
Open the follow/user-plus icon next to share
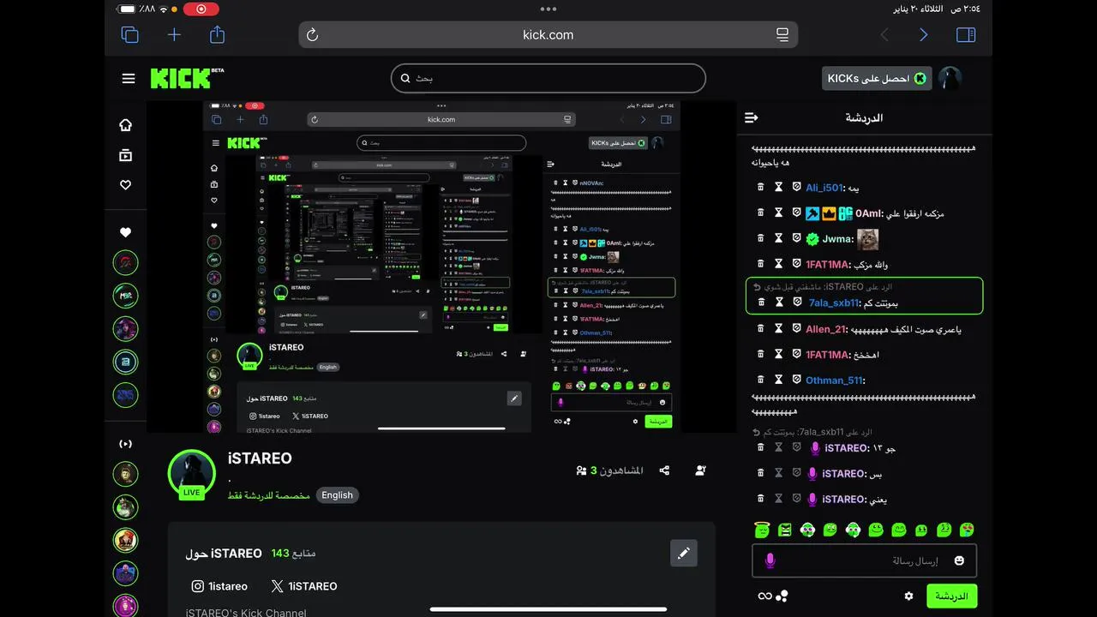701,470
